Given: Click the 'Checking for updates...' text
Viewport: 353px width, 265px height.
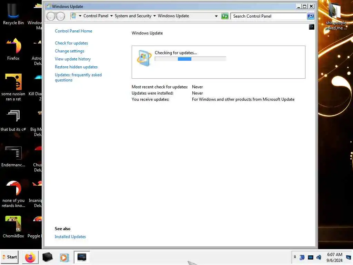Looking at the screenshot, I should click(x=175, y=53).
